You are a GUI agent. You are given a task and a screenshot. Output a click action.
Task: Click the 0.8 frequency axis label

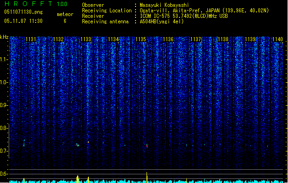pyautogui.click(x=4, y=128)
